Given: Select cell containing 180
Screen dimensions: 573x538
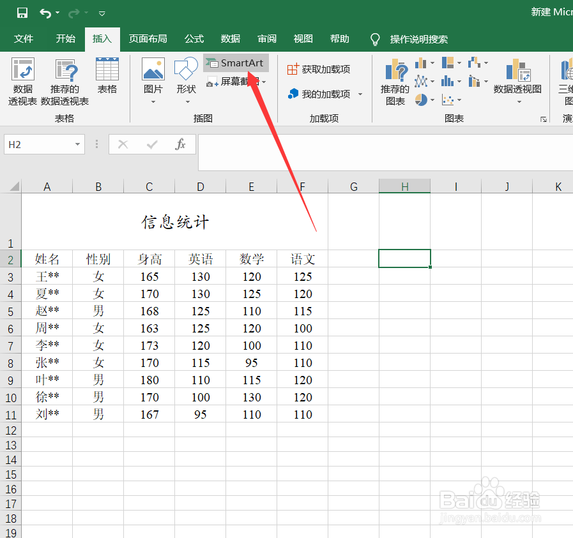Looking at the screenshot, I should [x=149, y=380].
